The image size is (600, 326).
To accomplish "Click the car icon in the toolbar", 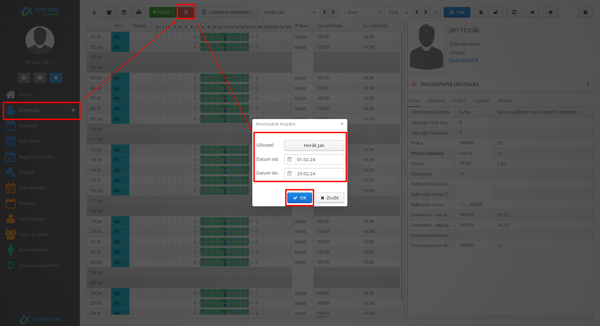I will click(139, 12).
